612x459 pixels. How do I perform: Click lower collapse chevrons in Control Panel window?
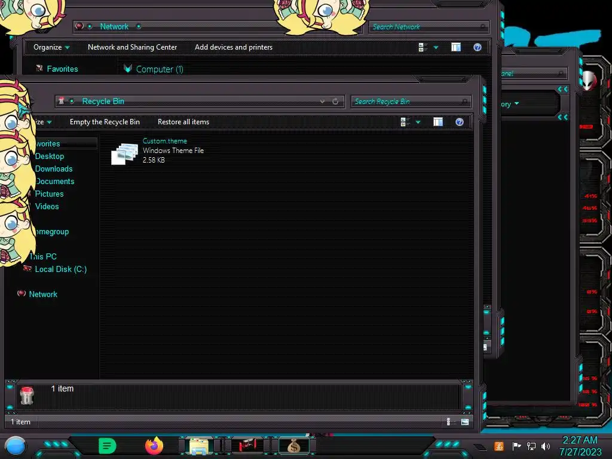click(562, 117)
